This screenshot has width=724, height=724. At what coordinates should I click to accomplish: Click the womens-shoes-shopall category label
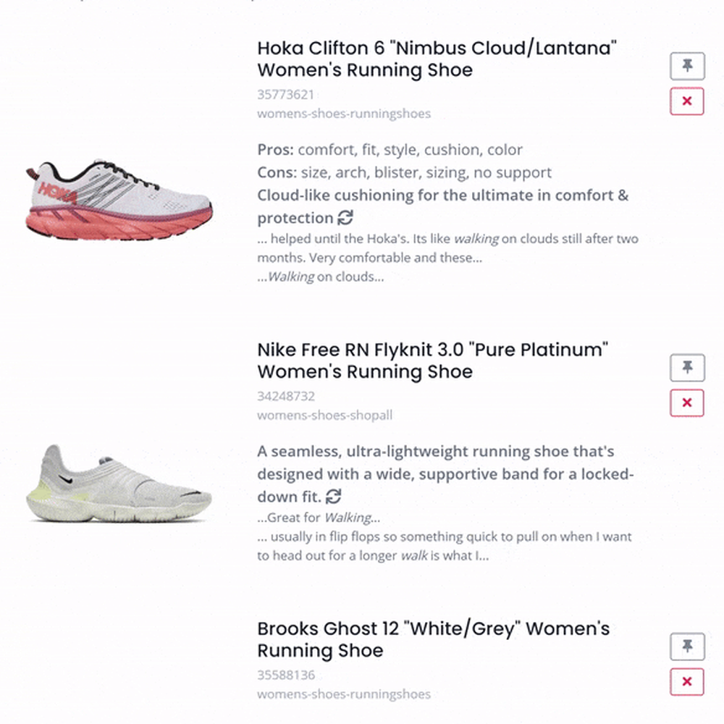(x=324, y=415)
